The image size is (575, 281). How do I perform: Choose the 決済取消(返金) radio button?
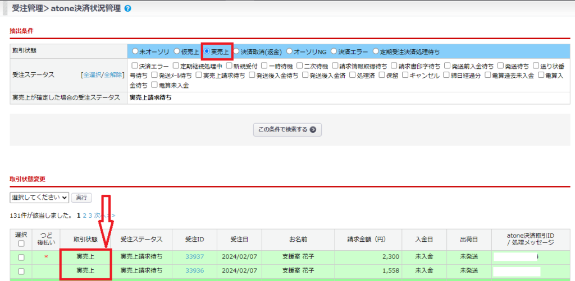tap(236, 51)
